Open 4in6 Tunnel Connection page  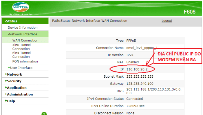[x=21, y=47]
